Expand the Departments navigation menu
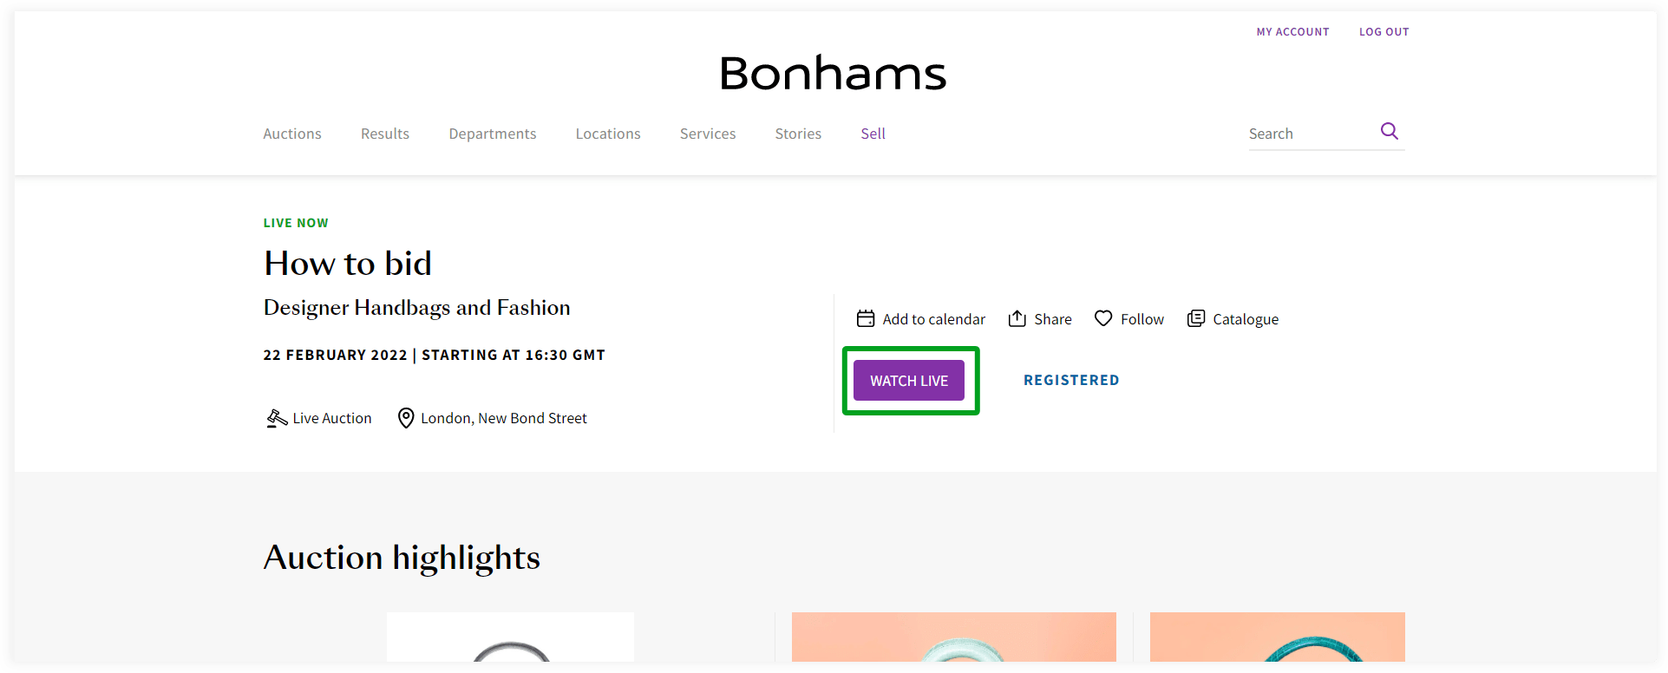 tap(493, 134)
